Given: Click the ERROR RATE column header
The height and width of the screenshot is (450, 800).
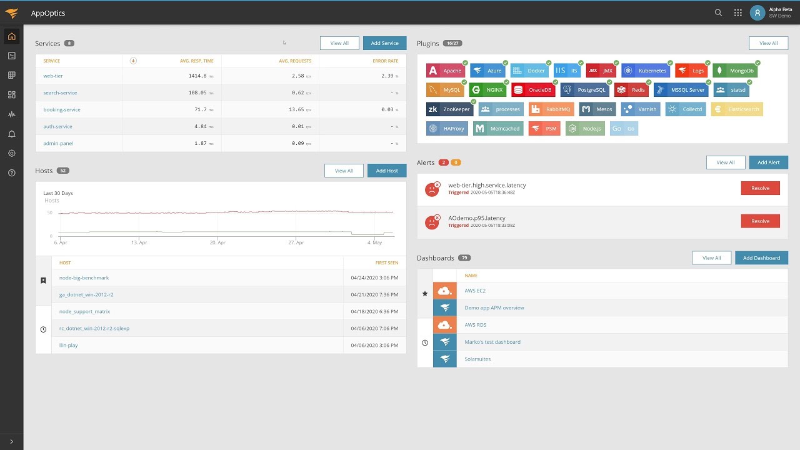Looking at the screenshot, I should [x=385, y=61].
